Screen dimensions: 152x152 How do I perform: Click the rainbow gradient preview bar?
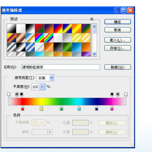[67, 102]
